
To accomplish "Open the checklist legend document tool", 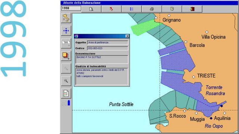I will [66, 93].
